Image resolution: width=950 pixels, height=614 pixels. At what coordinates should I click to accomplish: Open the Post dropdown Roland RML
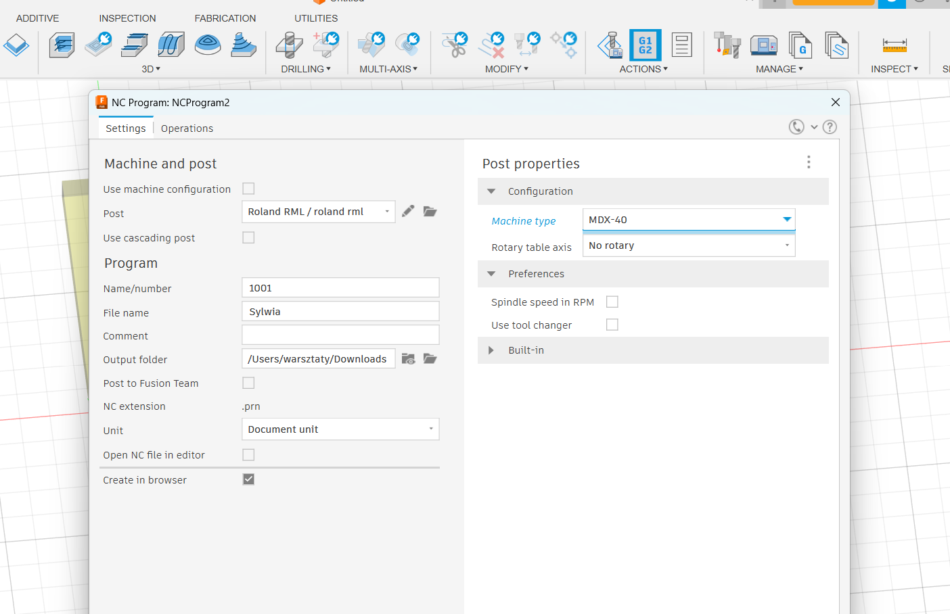point(319,212)
